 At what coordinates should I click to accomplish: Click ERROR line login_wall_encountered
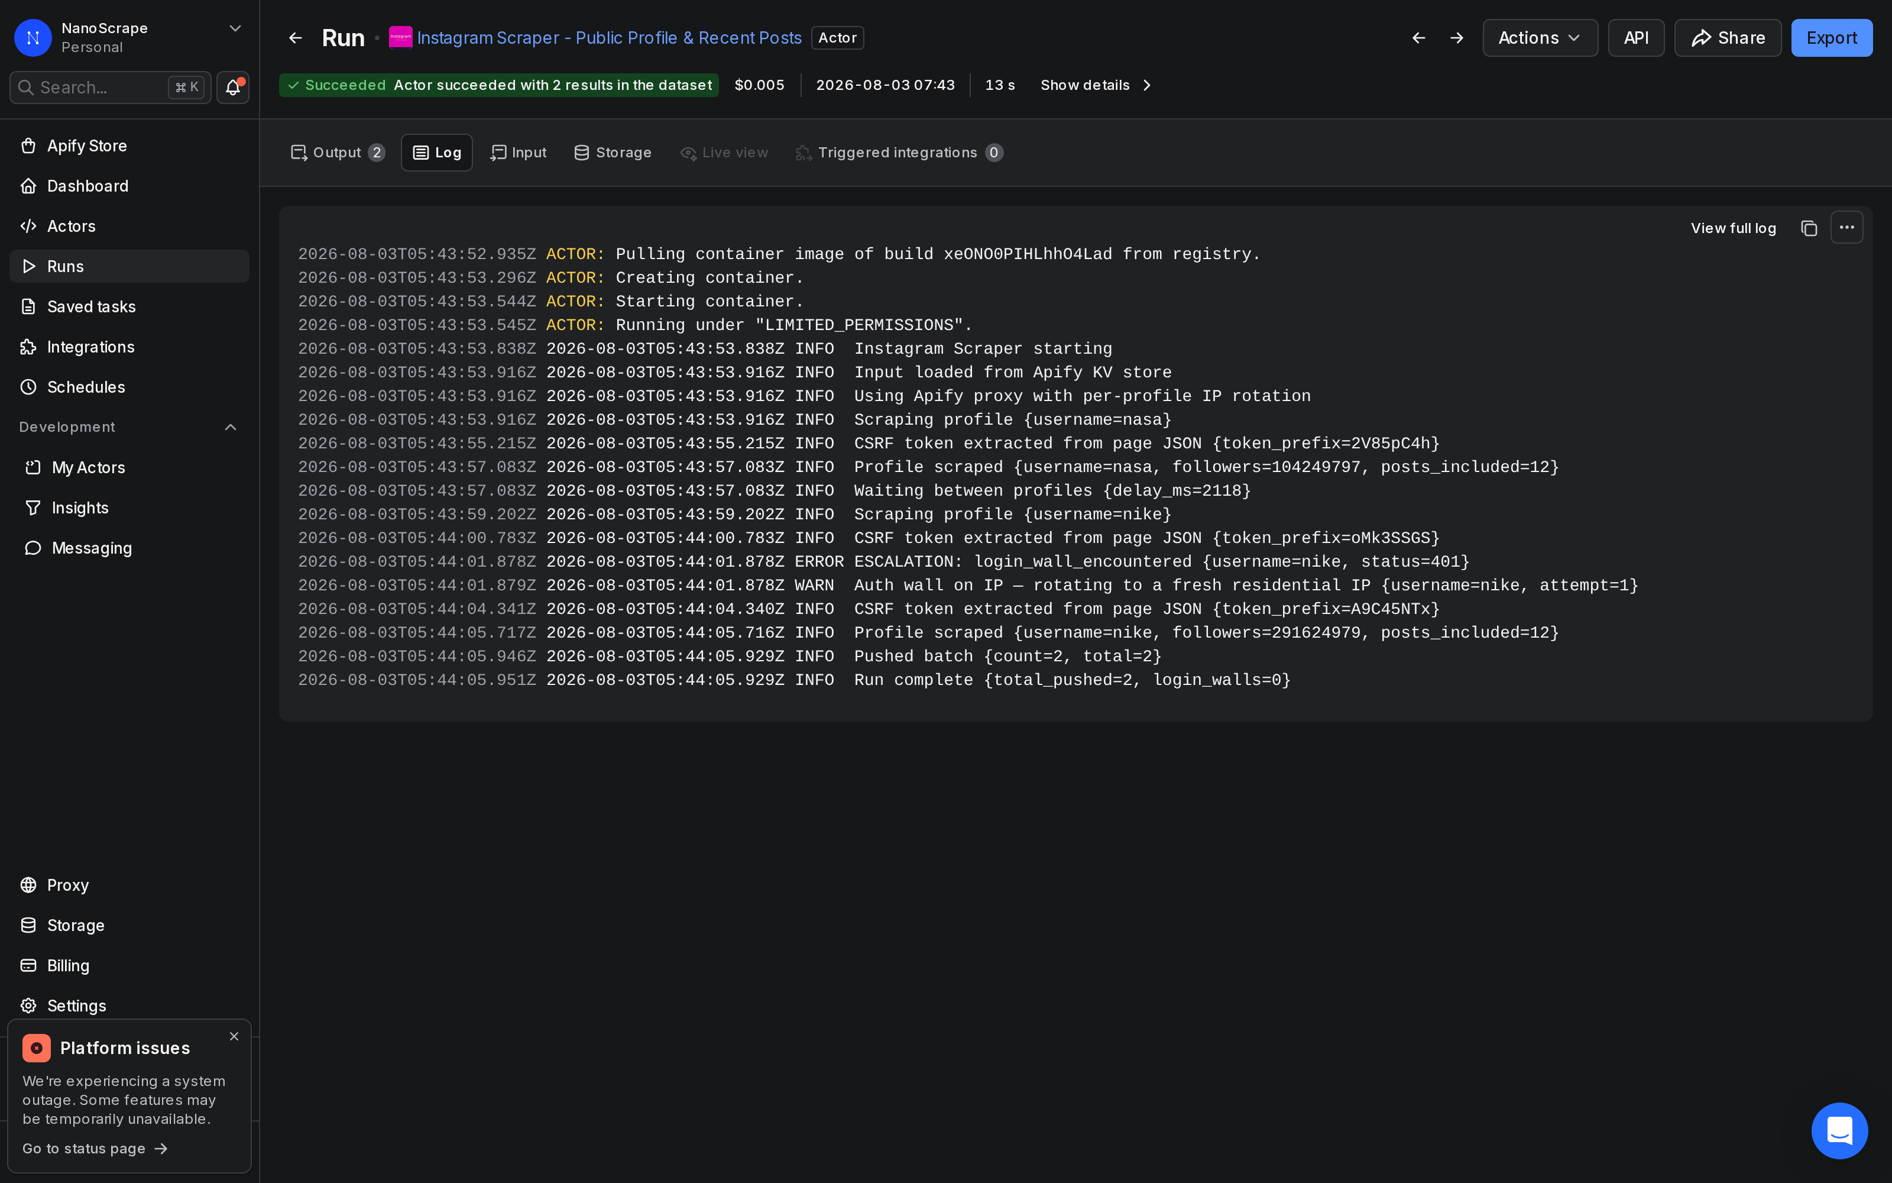pos(883,562)
